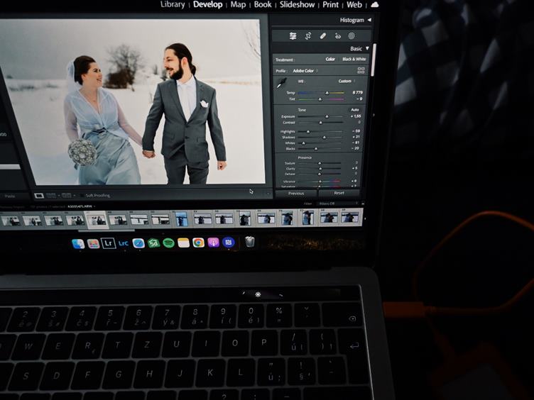
Task: Open Podcasts from the dock
Action: coord(213,243)
